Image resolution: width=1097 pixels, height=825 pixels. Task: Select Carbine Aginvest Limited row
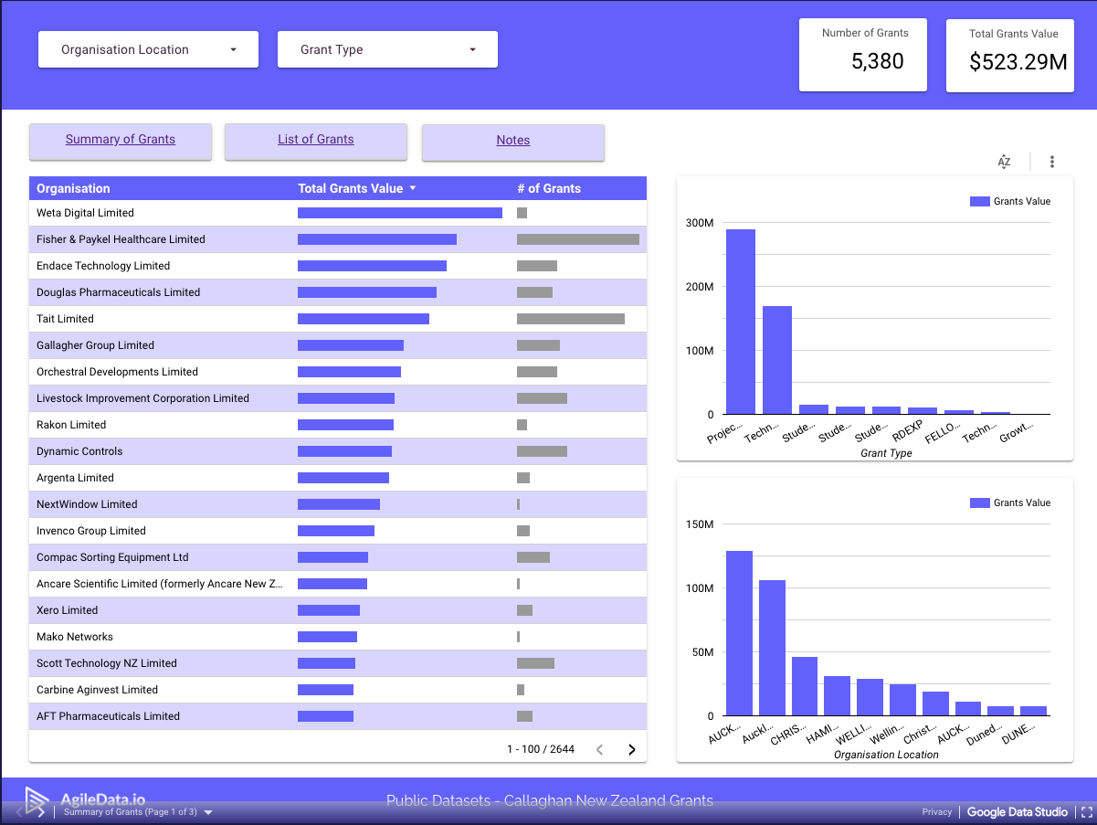pos(338,690)
